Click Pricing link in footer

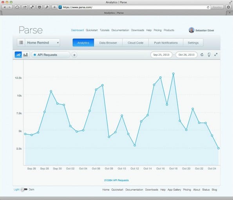pos(187,189)
